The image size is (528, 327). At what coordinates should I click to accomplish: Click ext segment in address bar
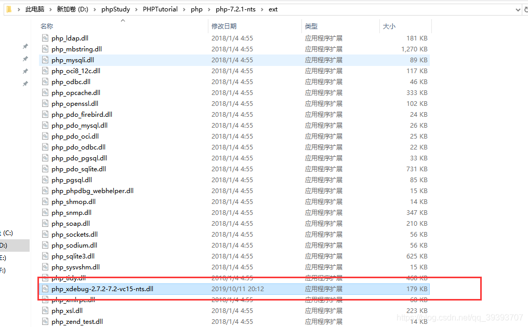click(273, 9)
